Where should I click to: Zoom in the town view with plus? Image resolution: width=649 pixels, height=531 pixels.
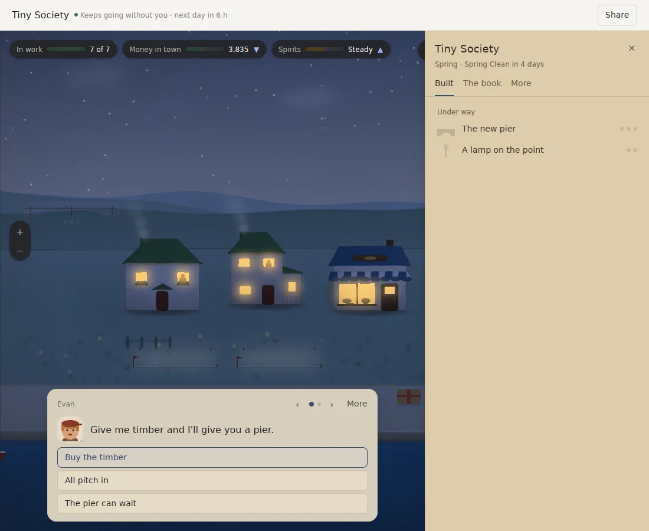point(20,232)
